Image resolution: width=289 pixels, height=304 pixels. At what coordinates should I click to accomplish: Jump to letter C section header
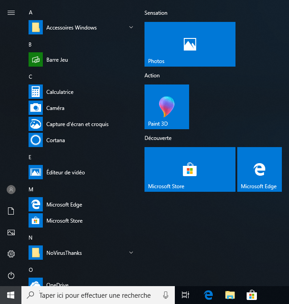point(30,77)
